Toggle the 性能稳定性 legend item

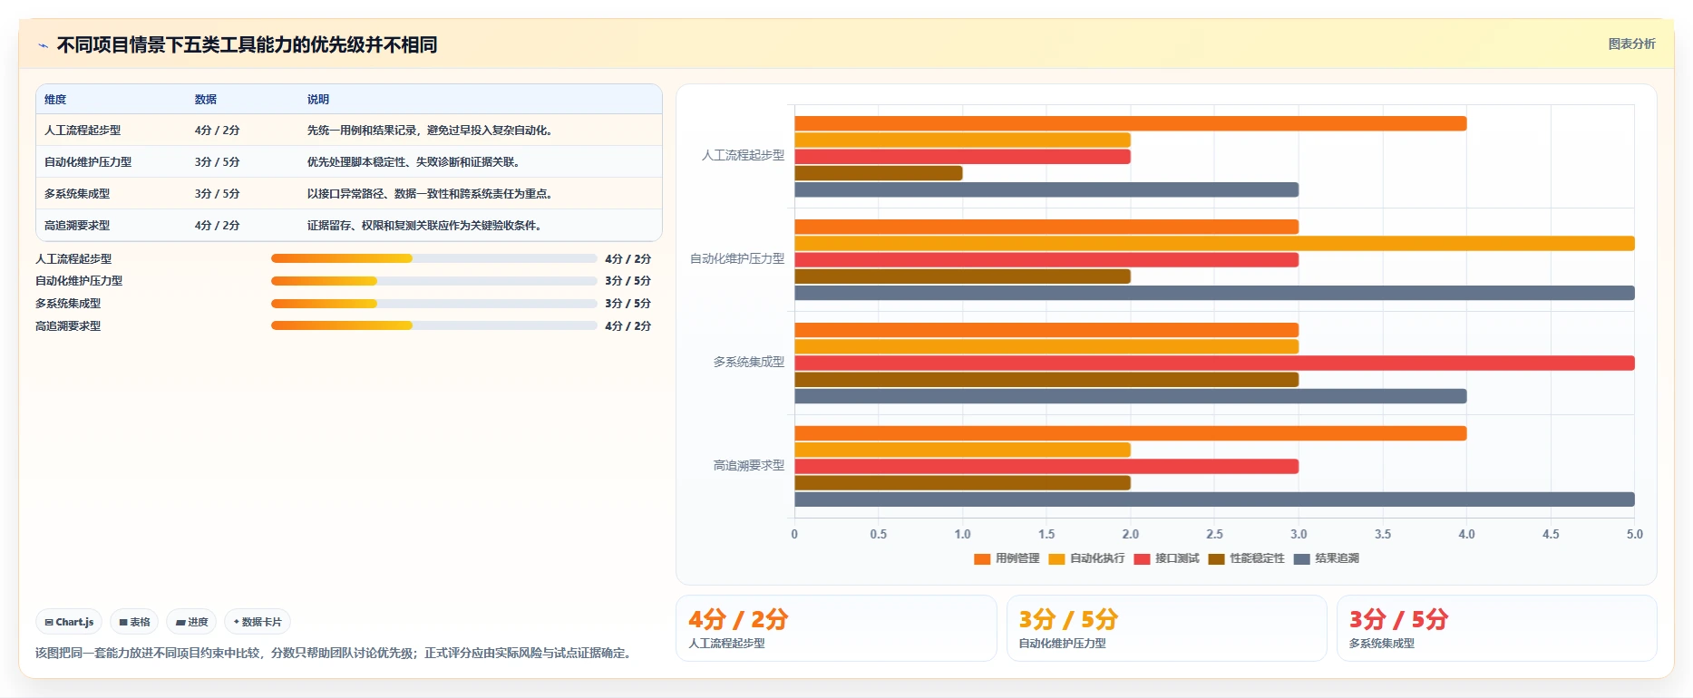1246,558
